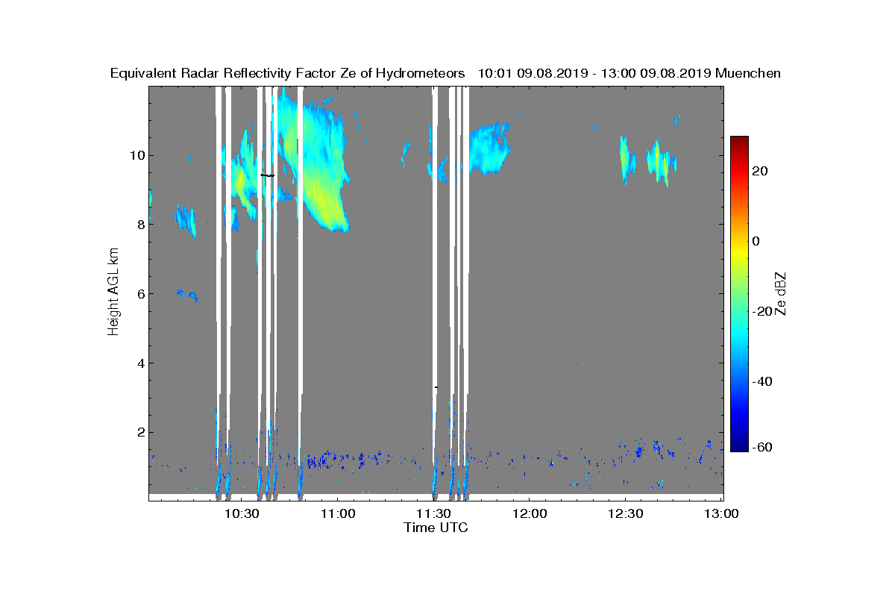The width and height of the screenshot is (895, 597).
Task: Click the dark blue bottom of the colorbar
Action: point(739,446)
